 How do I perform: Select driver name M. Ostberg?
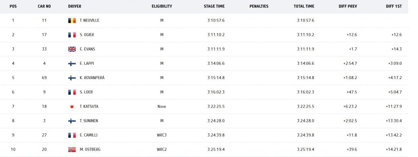(x=90, y=150)
